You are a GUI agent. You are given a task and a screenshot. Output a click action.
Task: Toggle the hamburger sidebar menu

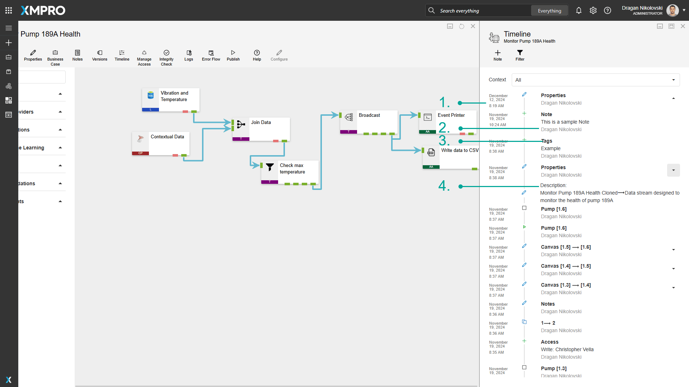9,28
